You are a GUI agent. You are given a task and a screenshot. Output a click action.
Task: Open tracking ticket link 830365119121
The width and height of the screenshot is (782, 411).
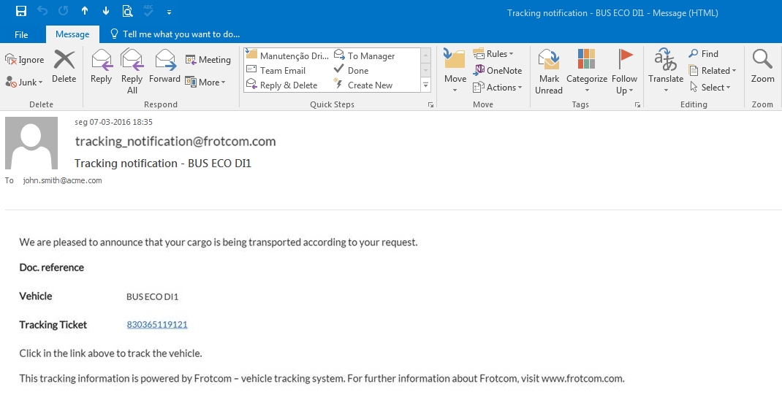(157, 325)
